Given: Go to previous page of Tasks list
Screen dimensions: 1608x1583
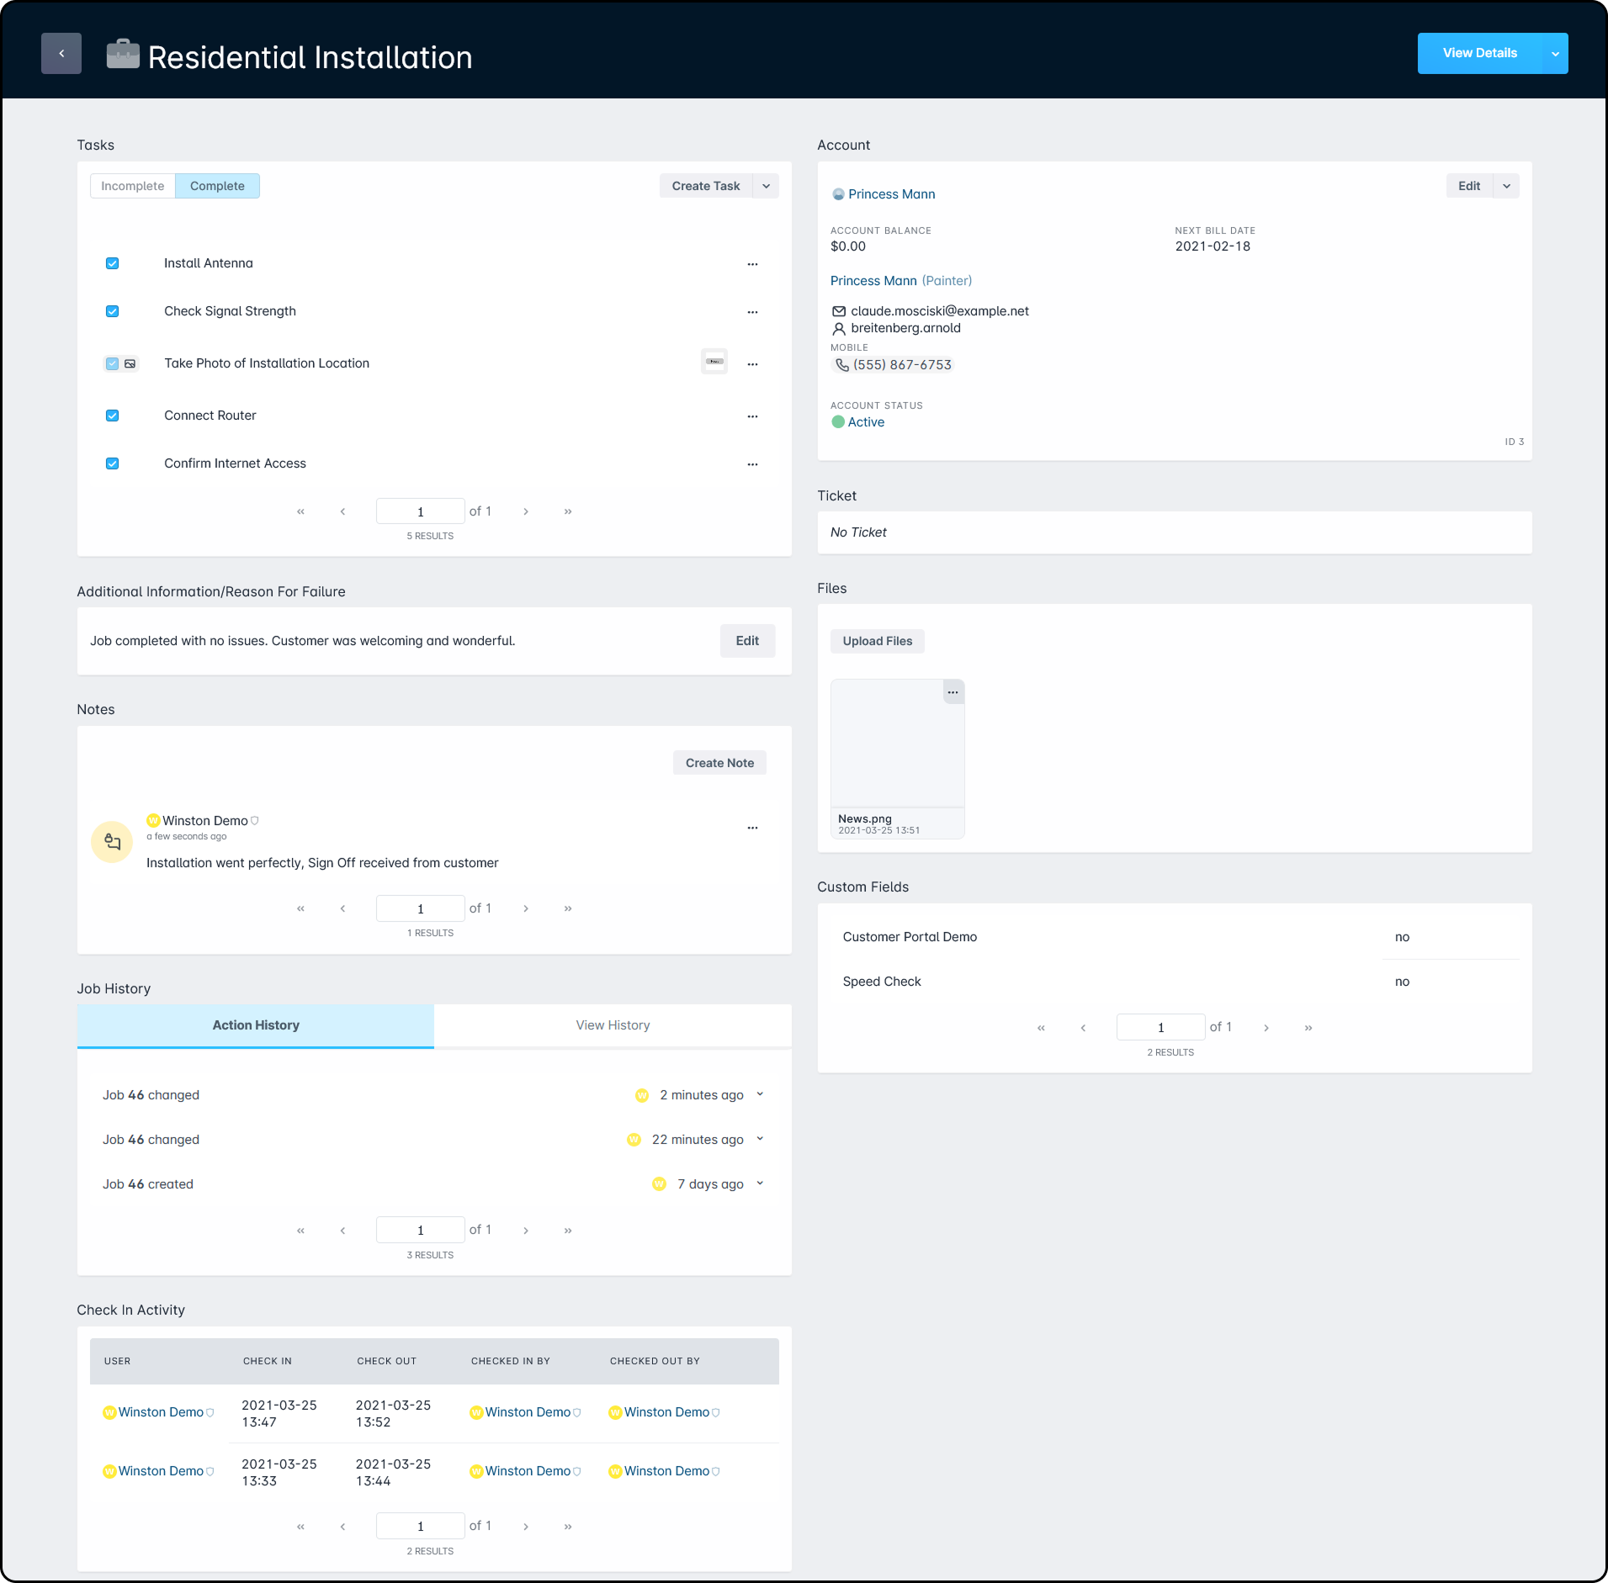Looking at the screenshot, I should pyautogui.click(x=342, y=511).
